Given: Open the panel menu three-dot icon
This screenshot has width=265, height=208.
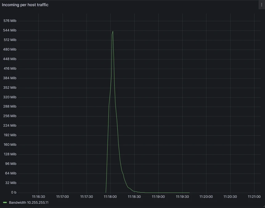Looking at the screenshot, I should tap(262, 5).
